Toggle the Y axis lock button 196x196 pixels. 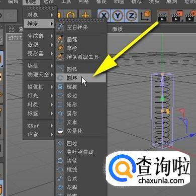118,16
